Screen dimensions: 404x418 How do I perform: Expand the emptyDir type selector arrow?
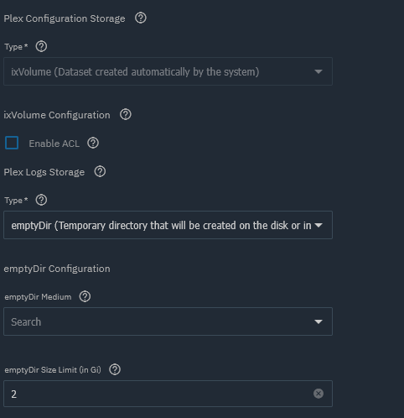point(319,225)
